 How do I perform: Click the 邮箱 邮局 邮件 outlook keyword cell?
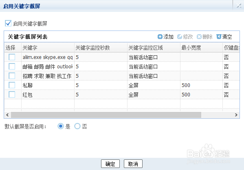click(x=48, y=67)
